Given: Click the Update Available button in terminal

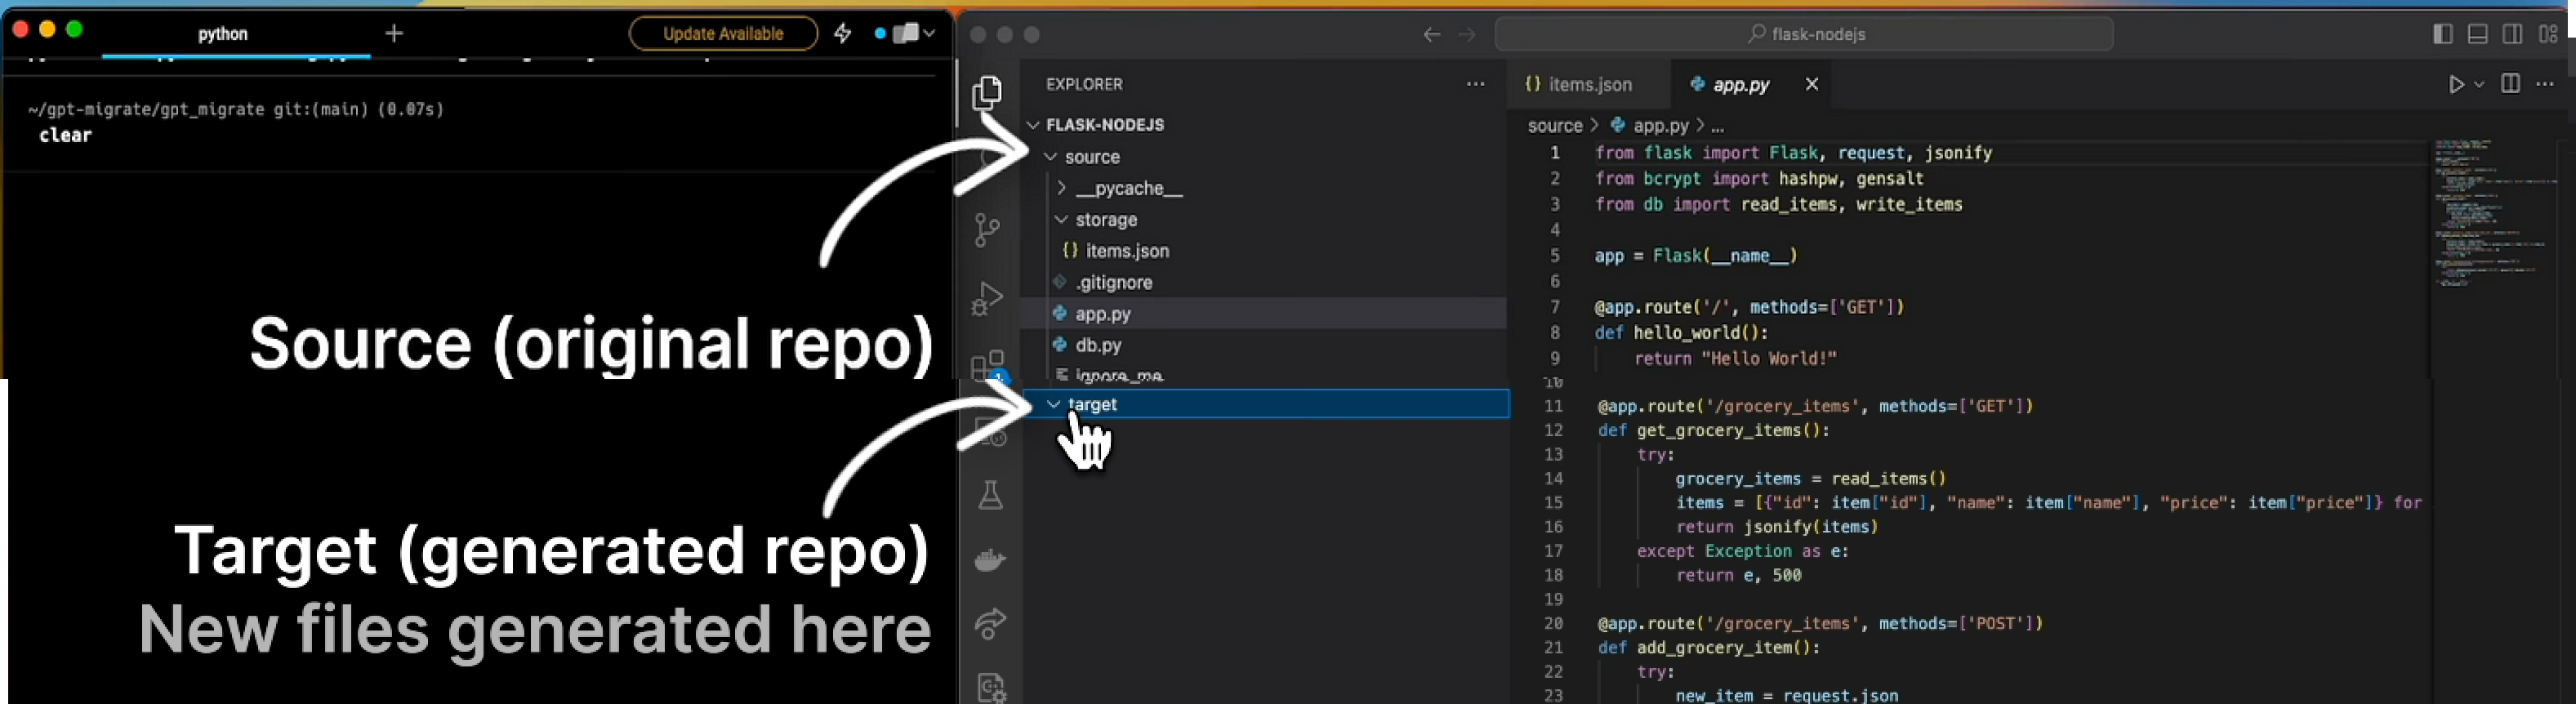Looking at the screenshot, I should [723, 33].
